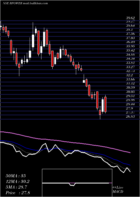Click the 32.2 price axis label
Screen dimensions: 140x197
point(129,75)
